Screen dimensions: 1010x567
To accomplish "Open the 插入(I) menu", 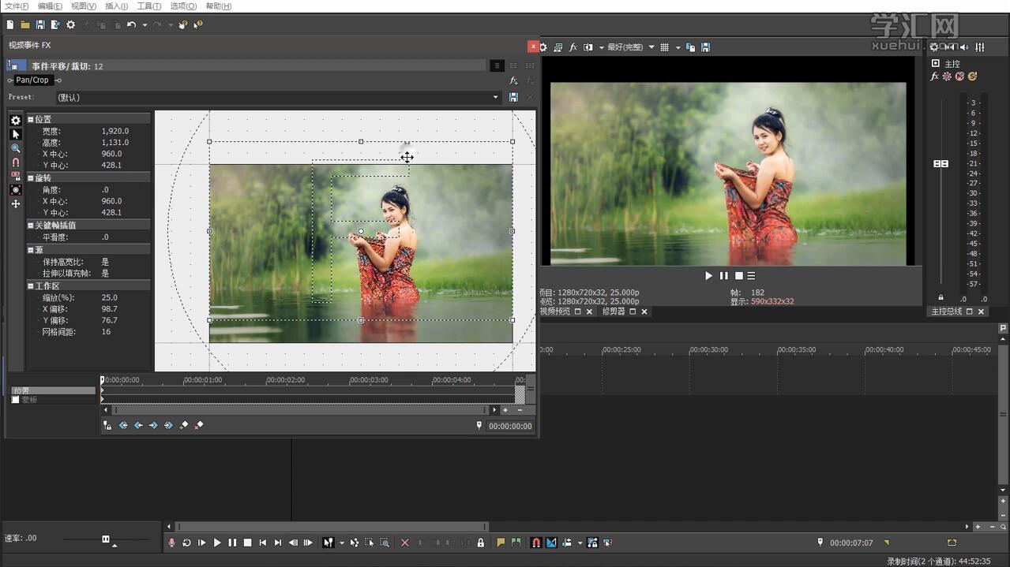I will [x=116, y=6].
